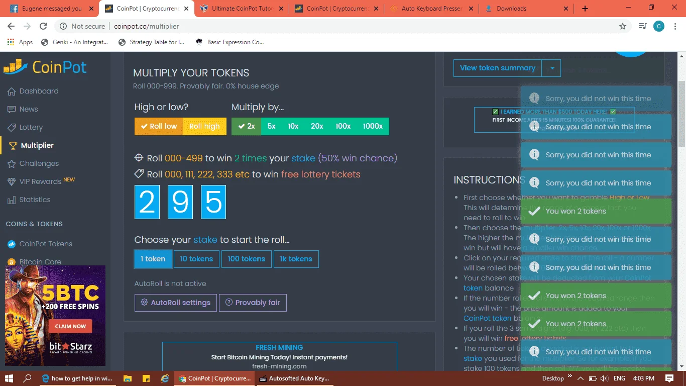The height and width of the screenshot is (386, 686).
Task: Open the how to get help taskbar window
Action: (x=76, y=378)
